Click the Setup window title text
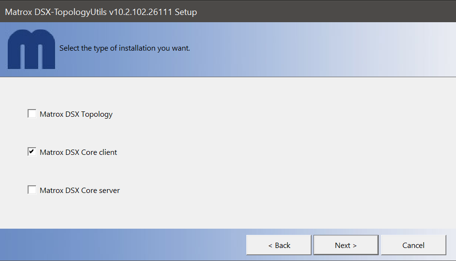Image resolution: width=456 pixels, height=261 pixels. (100, 12)
